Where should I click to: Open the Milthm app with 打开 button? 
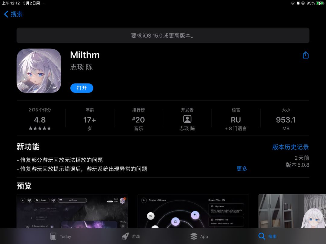(x=82, y=88)
